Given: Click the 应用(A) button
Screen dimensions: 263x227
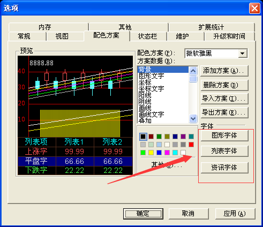Looking at the screenshot, I should [235, 214].
